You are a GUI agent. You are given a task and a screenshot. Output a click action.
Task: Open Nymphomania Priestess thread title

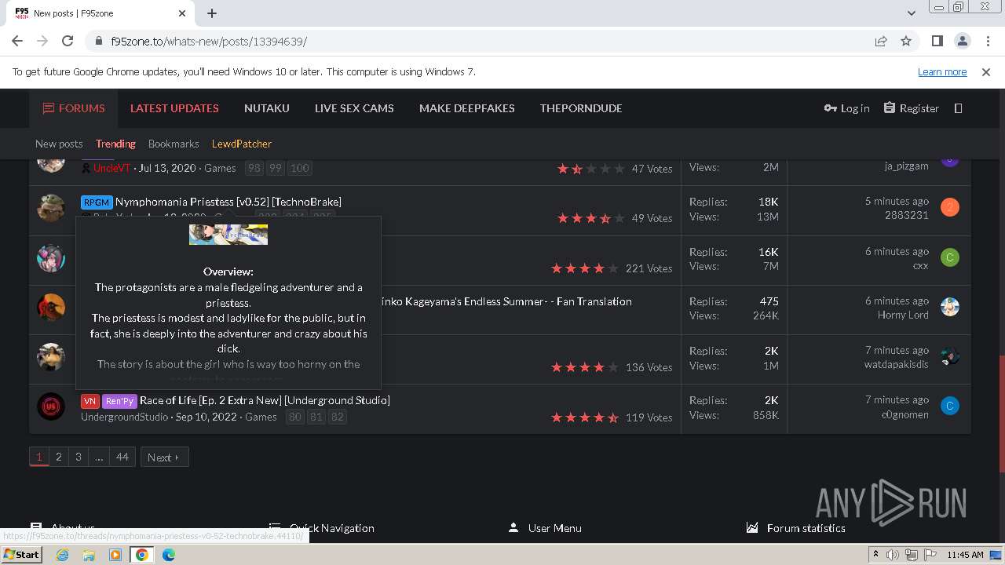[228, 202]
